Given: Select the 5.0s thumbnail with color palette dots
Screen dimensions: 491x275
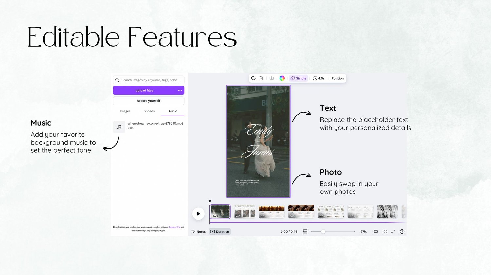Looking at the screenshot, I should click(x=331, y=211).
